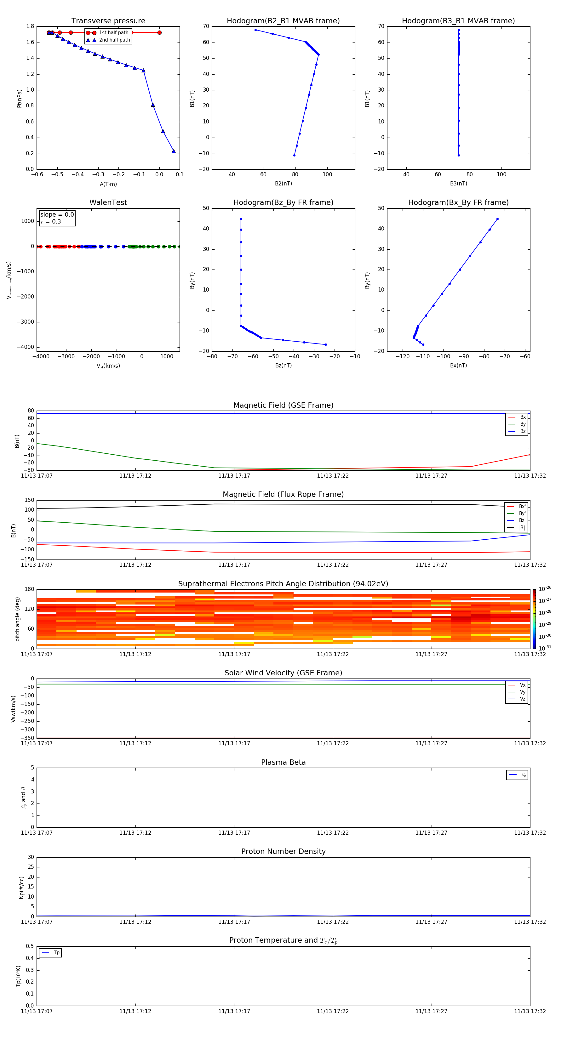567x1039 pixels.
Task: Click 'Hodogram(Bx_By FR frame)' title
Action: 458,202
